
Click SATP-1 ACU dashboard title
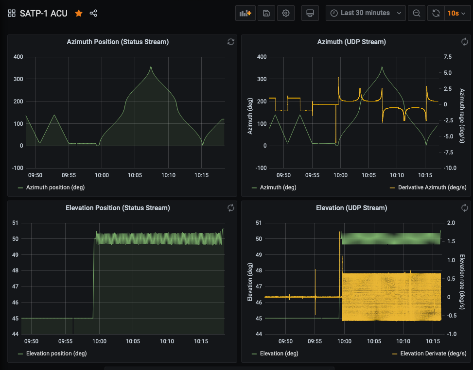(x=44, y=14)
